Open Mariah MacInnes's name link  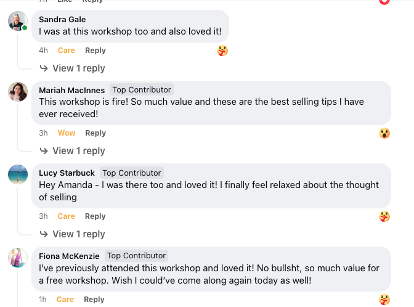(x=71, y=90)
